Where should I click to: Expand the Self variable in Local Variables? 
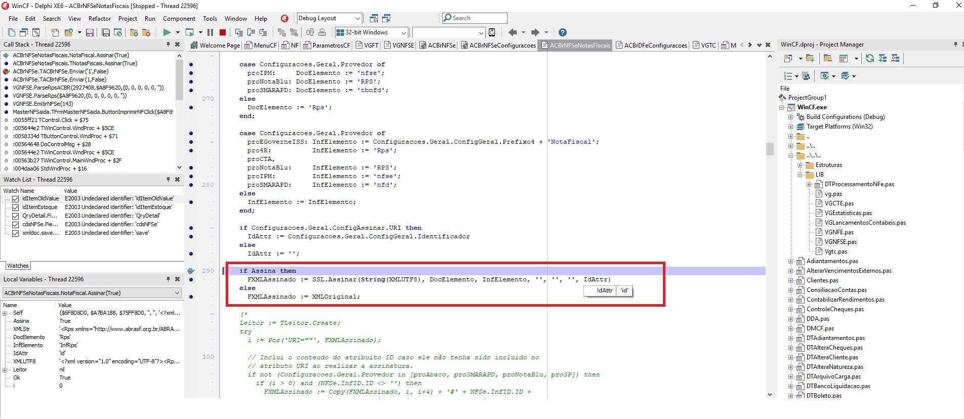[x=5, y=313]
